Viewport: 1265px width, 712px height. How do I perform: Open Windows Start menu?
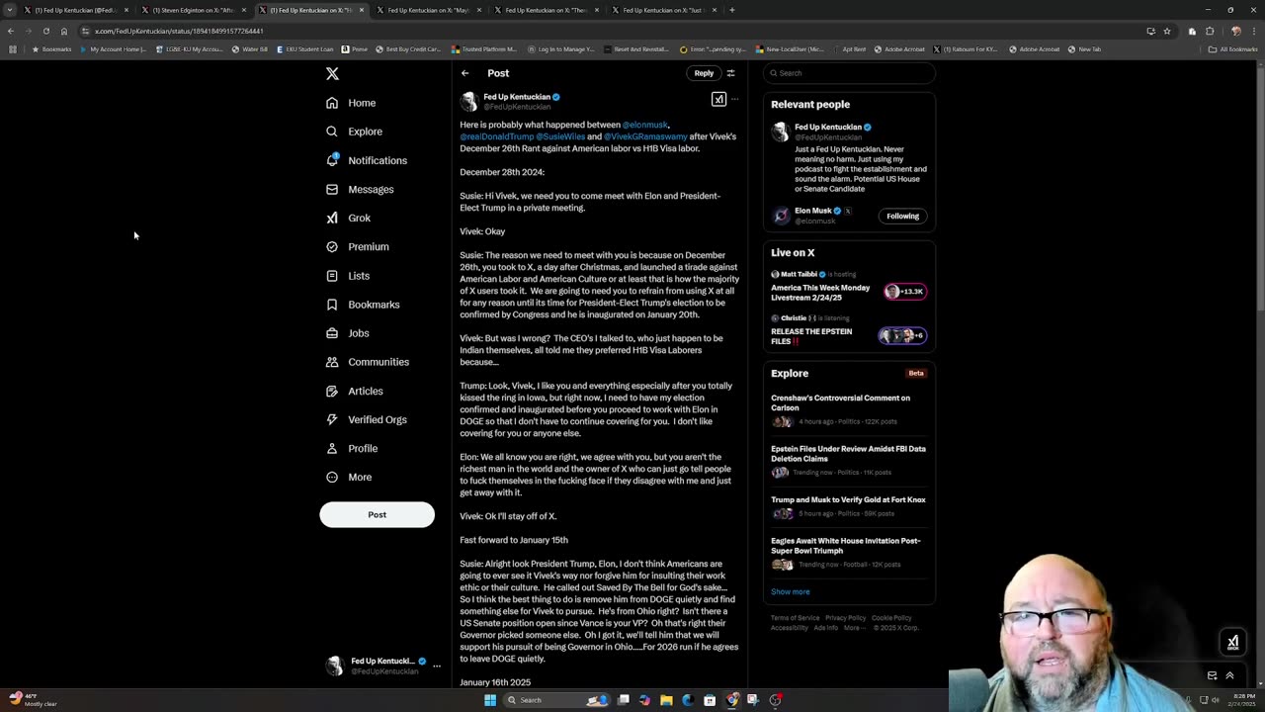(490, 700)
